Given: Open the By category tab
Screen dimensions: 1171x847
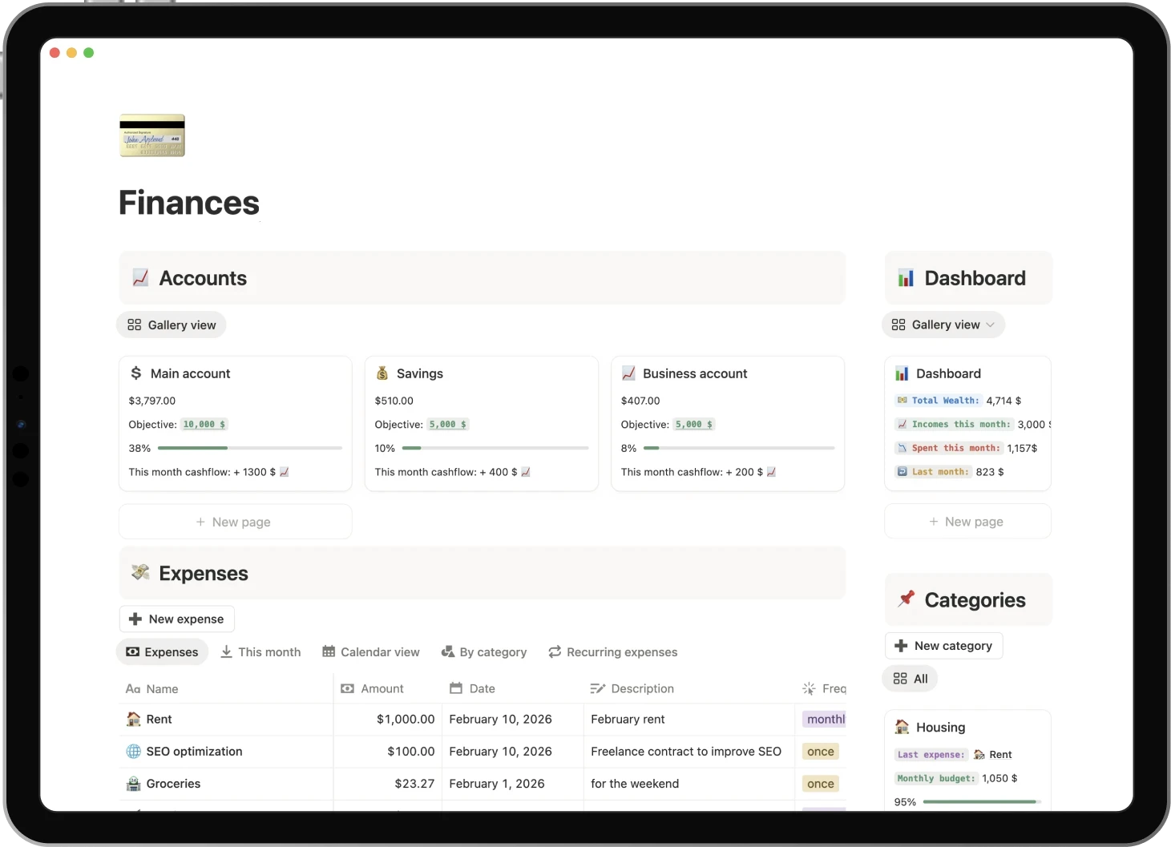Looking at the screenshot, I should click(x=483, y=651).
